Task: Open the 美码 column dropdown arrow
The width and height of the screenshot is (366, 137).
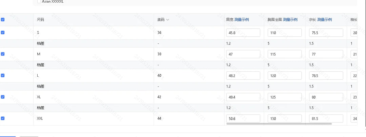Action: tap(167, 20)
